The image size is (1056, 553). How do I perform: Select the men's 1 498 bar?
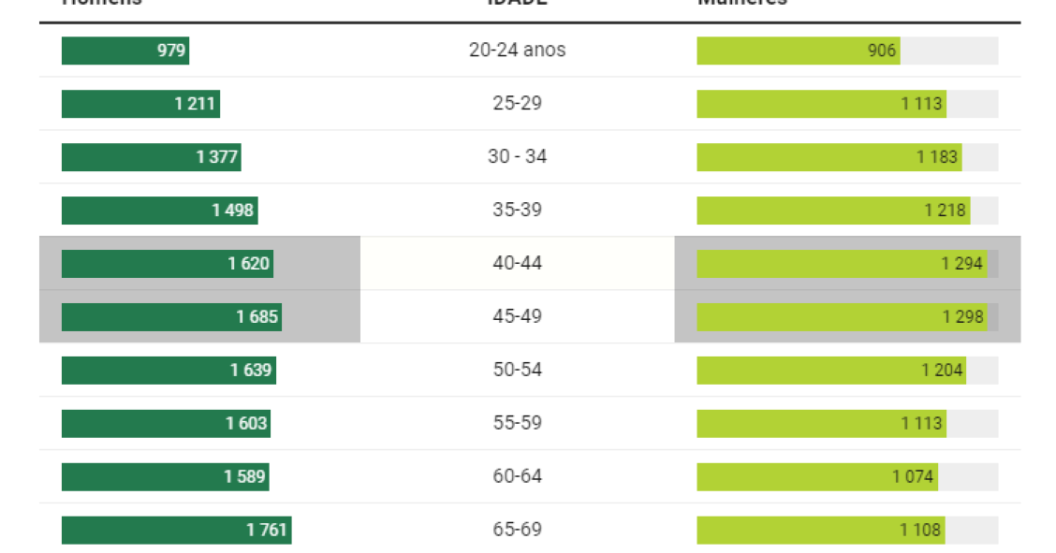[159, 210]
